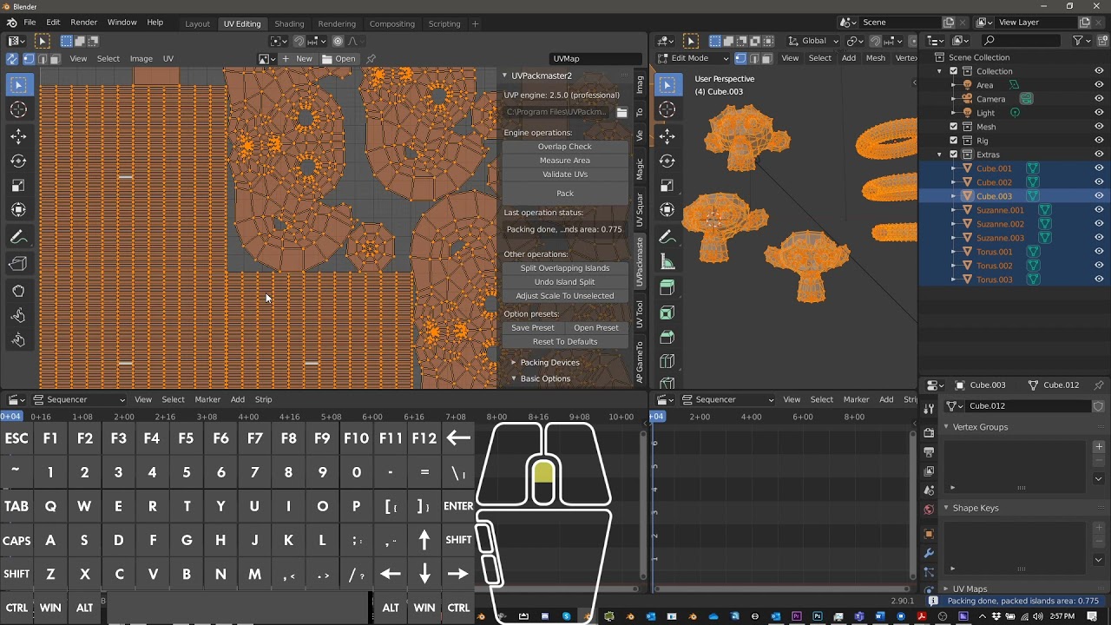Select the Move tool in UV editor
The height and width of the screenshot is (625, 1111).
coord(18,136)
